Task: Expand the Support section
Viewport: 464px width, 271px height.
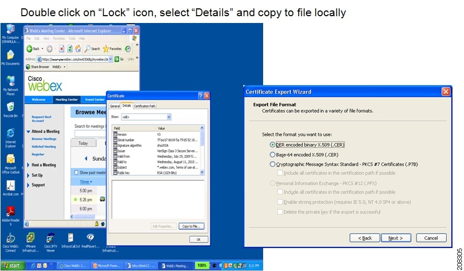Action: (28, 185)
